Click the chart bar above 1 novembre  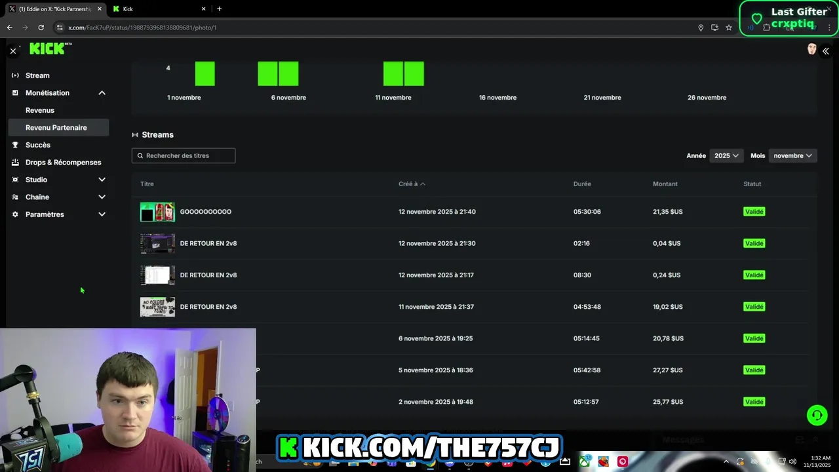pos(205,73)
